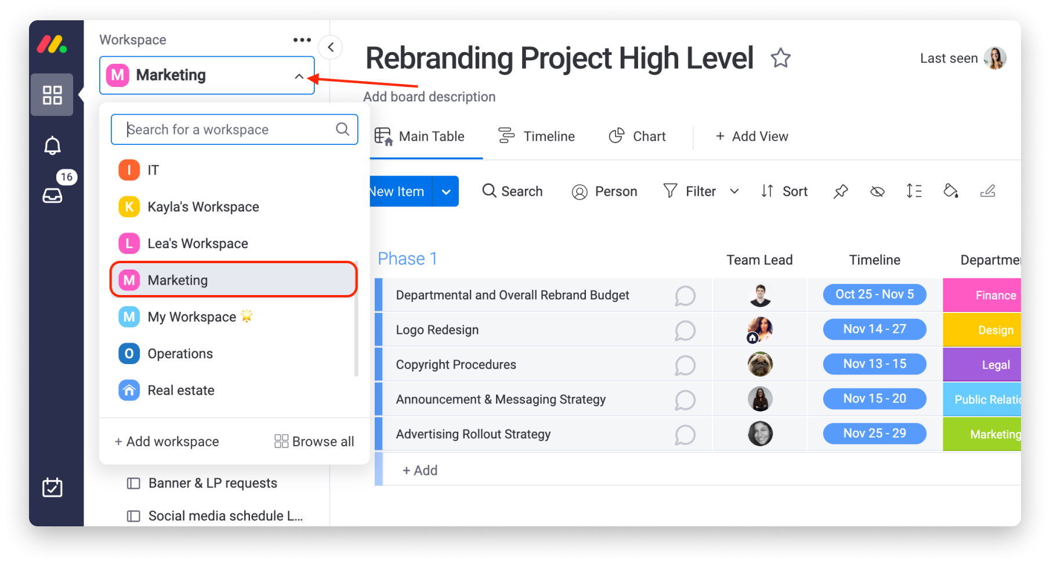
Task: Filter by Person
Action: 604,191
